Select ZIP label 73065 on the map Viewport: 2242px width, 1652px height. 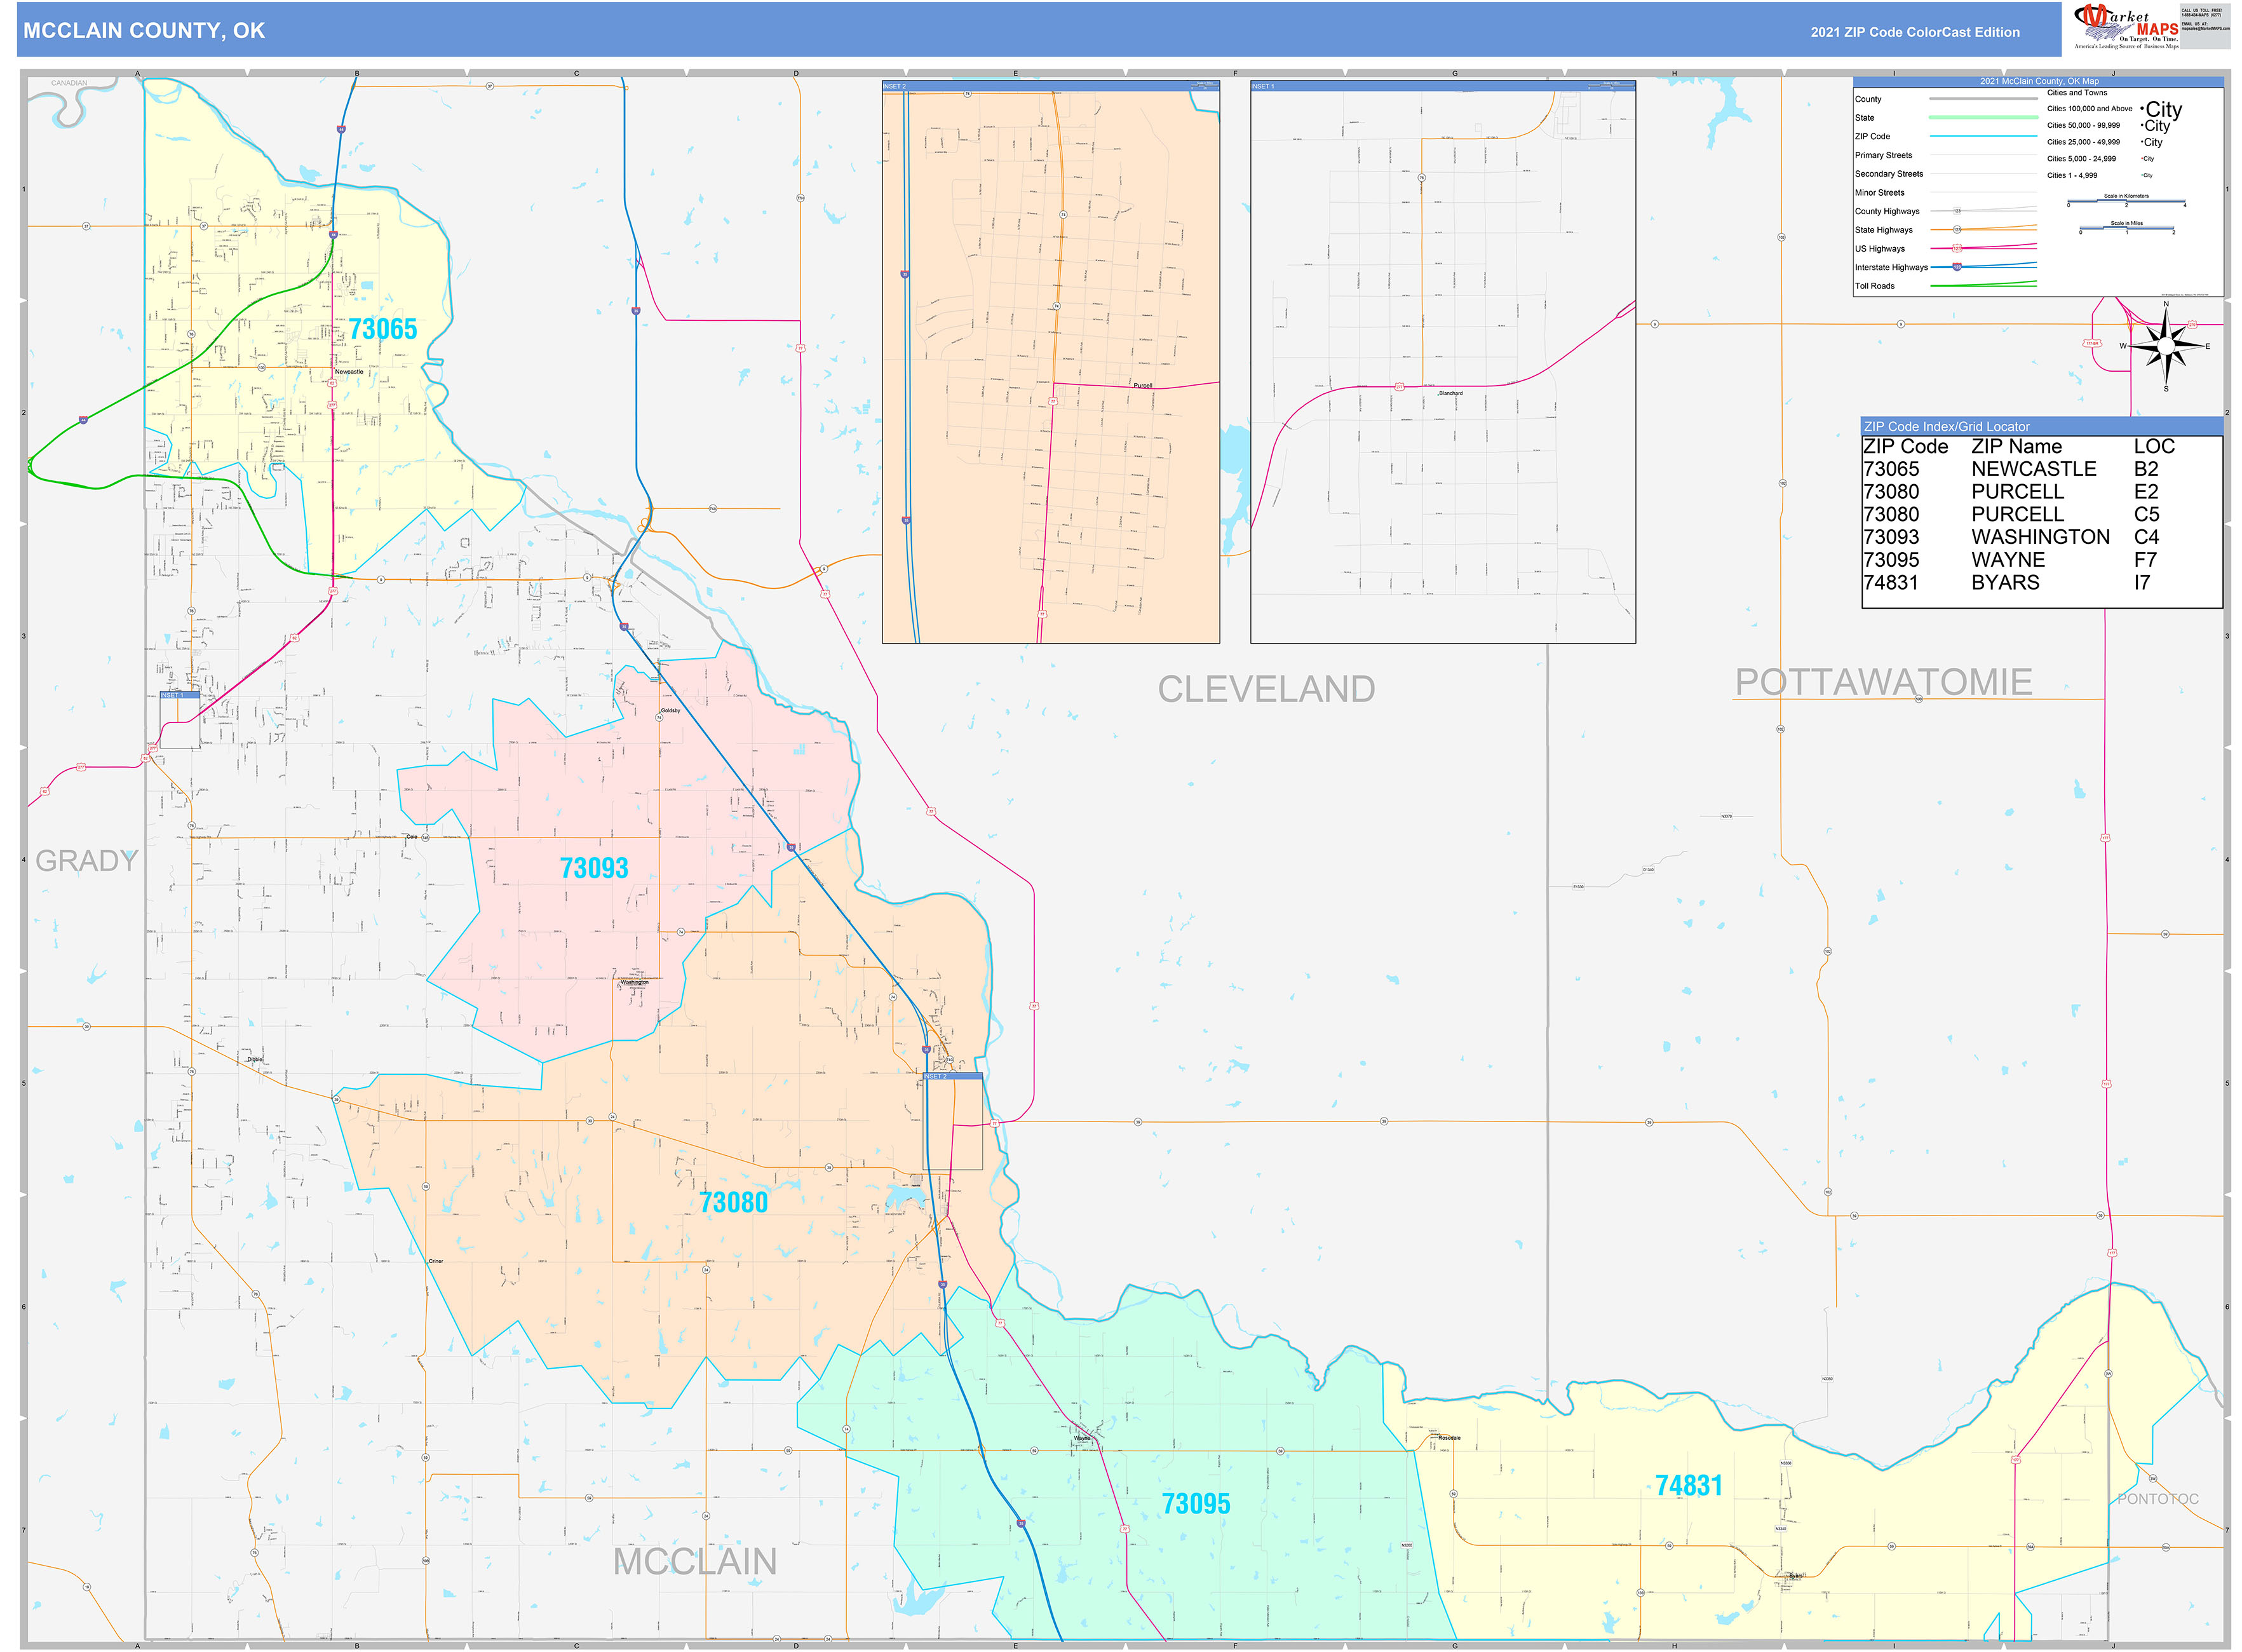pyautogui.click(x=382, y=329)
